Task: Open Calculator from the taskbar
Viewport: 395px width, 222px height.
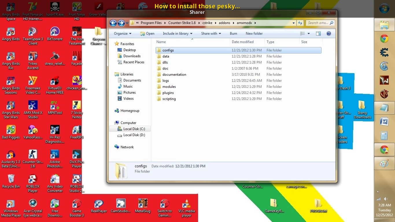Action: (384, 136)
